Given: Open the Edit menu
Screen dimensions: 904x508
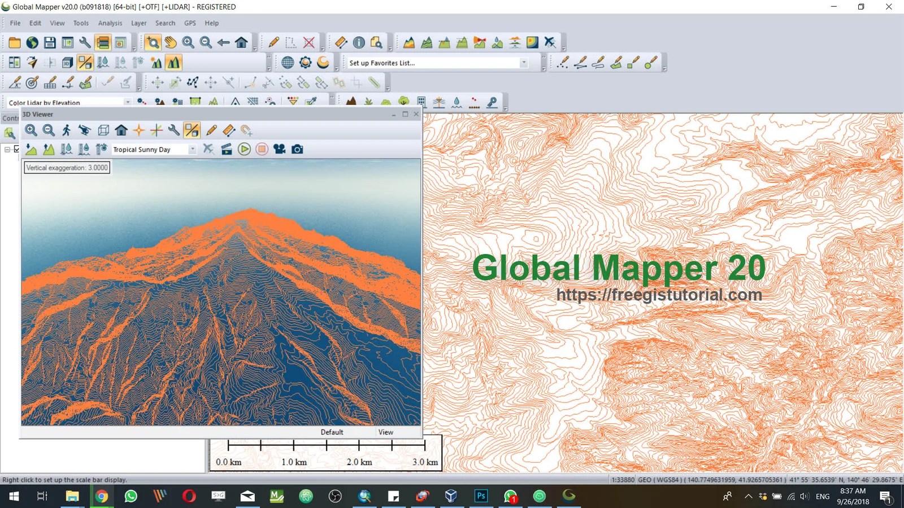Looking at the screenshot, I should [x=35, y=23].
